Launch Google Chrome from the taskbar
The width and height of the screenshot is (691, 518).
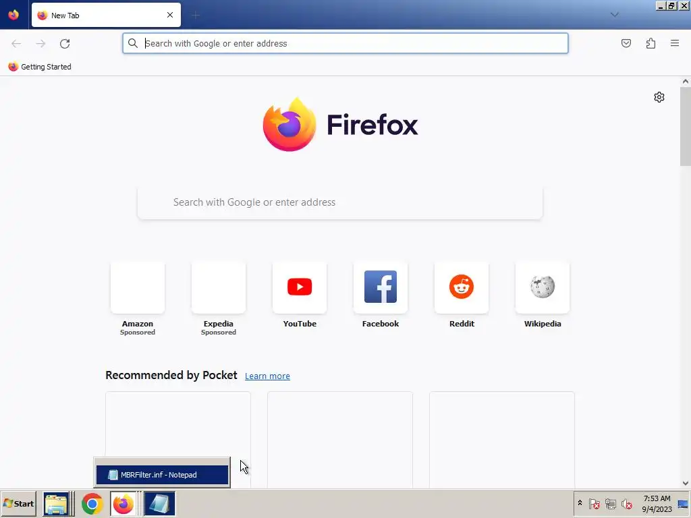pyautogui.click(x=92, y=503)
